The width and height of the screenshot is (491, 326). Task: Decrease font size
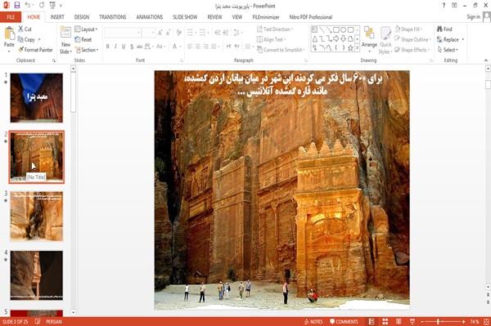[x=169, y=33]
